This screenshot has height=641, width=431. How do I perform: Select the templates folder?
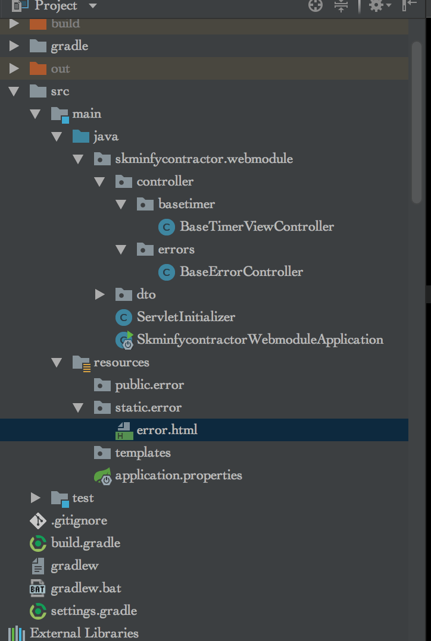[143, 453]
